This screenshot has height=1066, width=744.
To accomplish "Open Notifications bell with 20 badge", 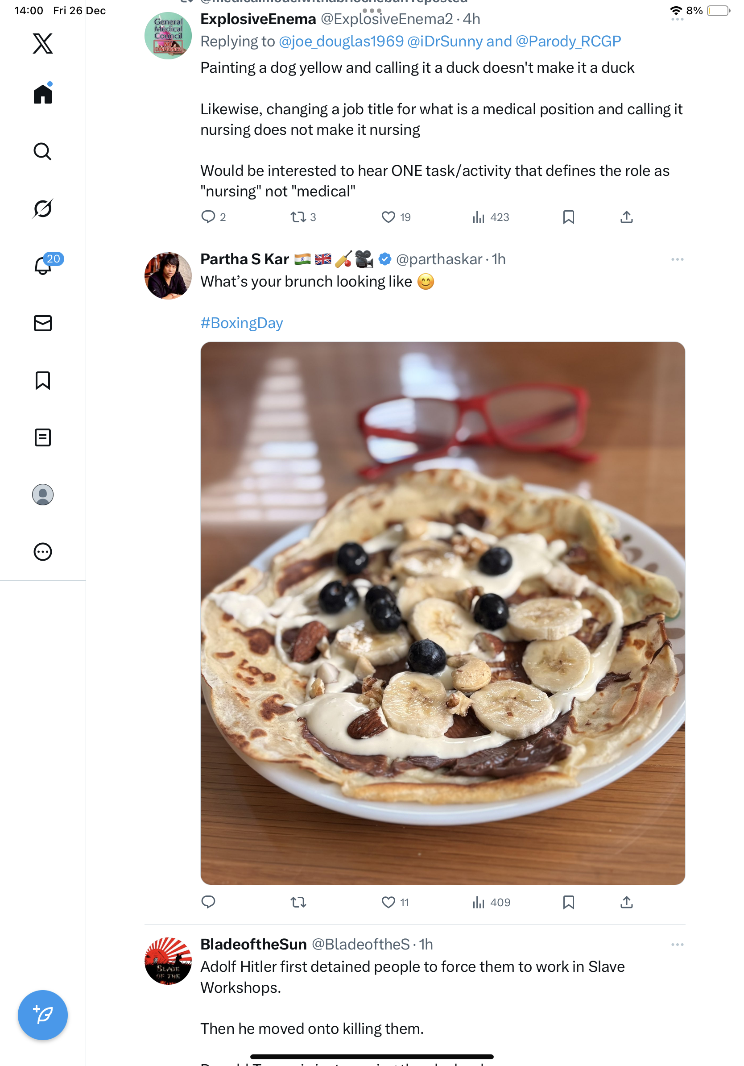I will (43, 266).
